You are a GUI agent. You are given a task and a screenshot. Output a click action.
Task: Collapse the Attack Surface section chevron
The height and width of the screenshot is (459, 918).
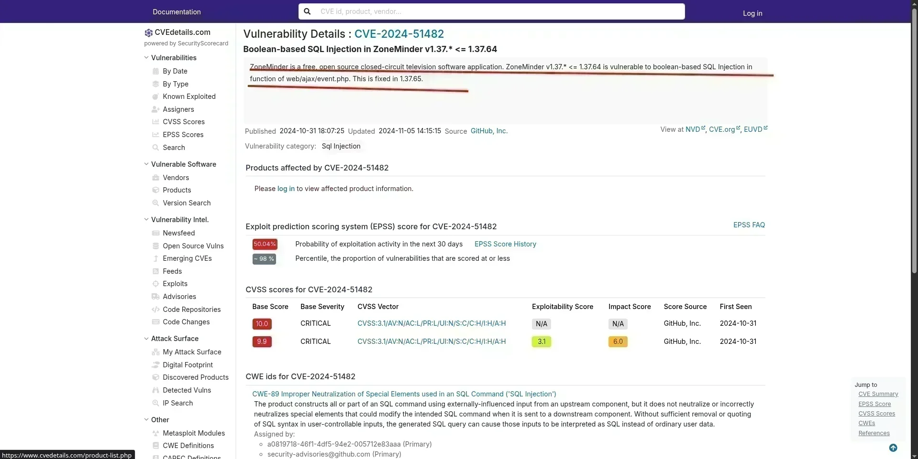(146, 339)
